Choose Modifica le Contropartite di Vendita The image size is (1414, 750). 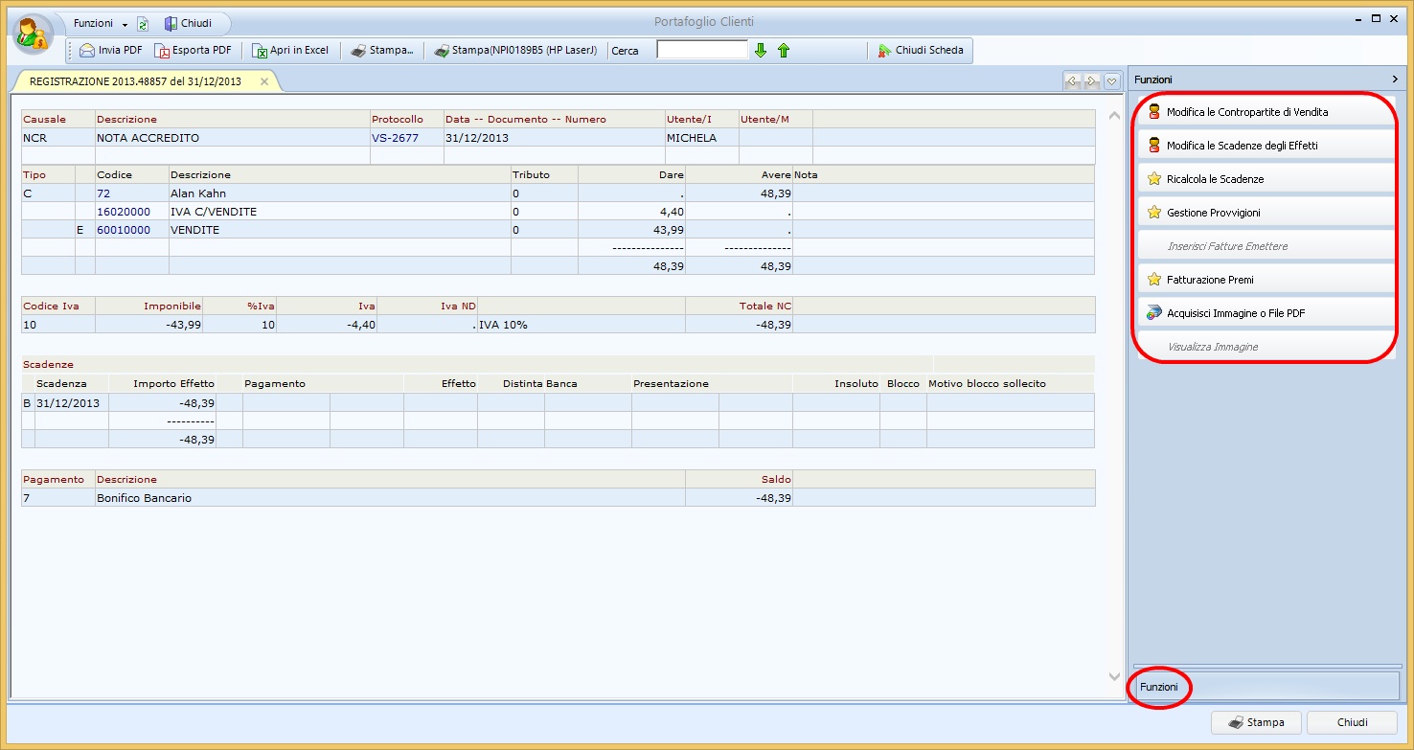(x=1246, y=112)
